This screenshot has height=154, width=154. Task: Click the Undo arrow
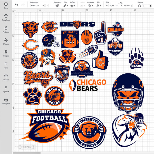[x=16, y=5]
